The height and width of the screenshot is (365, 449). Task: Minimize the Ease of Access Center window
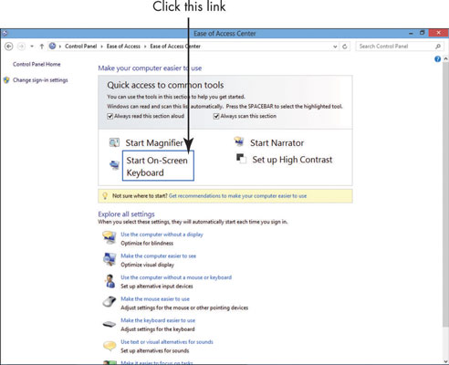tap(411, 33)
